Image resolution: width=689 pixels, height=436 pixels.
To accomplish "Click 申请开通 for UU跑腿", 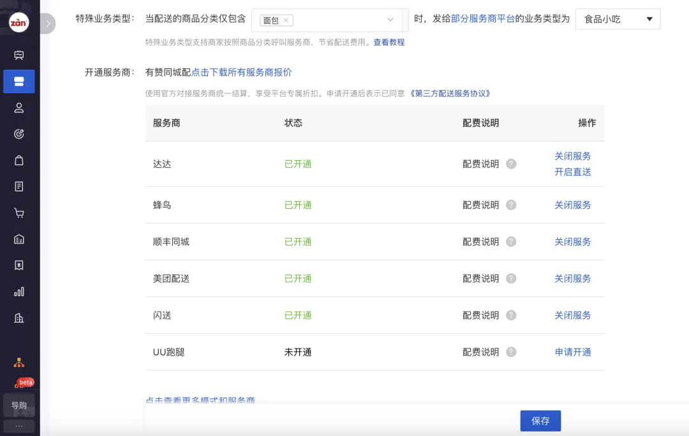I will 572,352.
